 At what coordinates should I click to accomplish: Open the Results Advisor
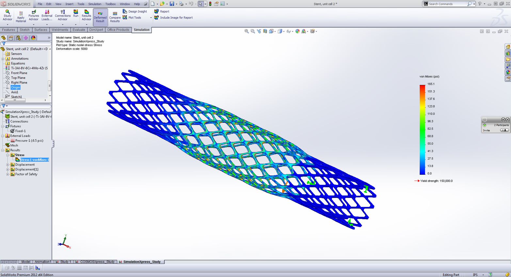point(87,15)
